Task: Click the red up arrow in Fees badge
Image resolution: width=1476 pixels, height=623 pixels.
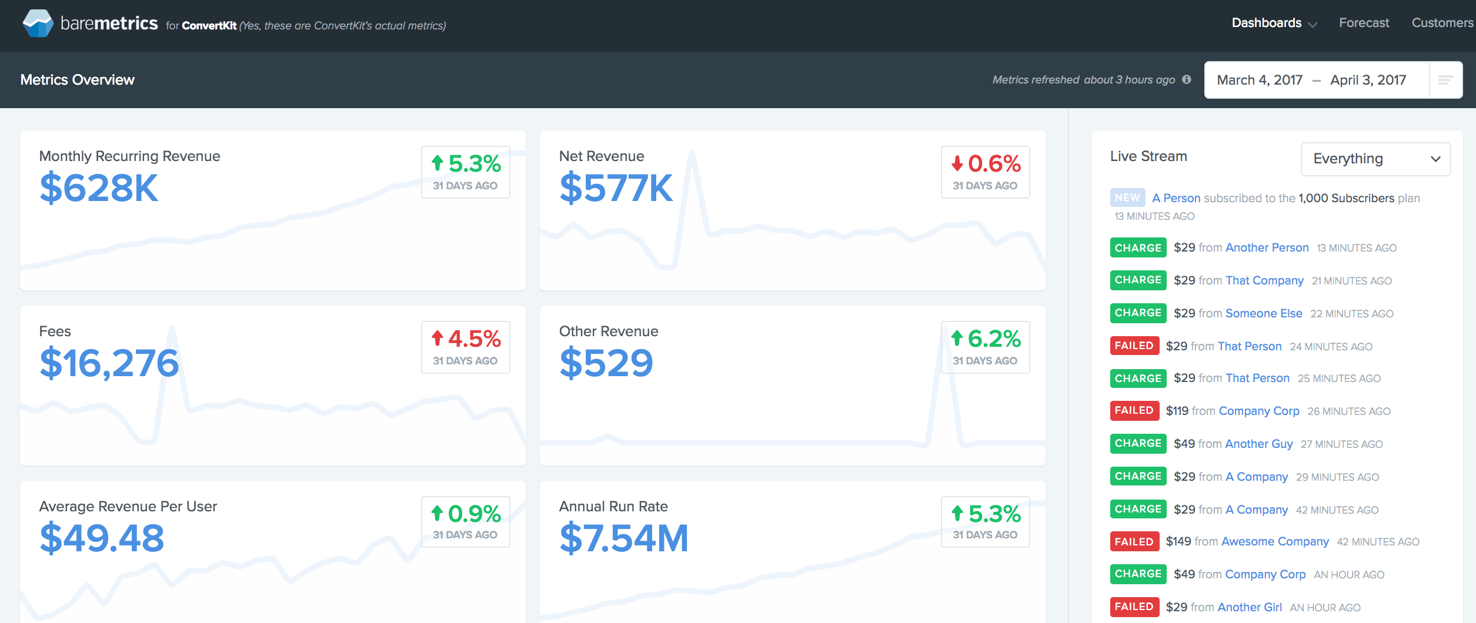Action: pos(437,338)
